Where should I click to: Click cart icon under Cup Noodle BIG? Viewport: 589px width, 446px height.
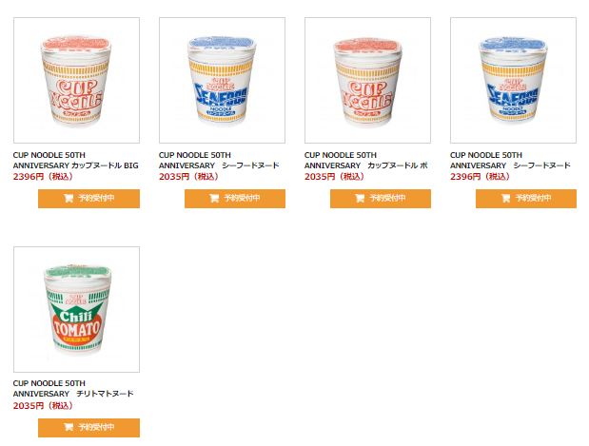(x=69, y=198)
